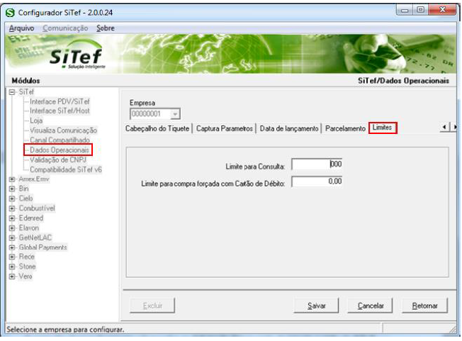The width and height of the screenshot is (462, 341).
Task: Click the SiTef app icon in title bar
Action: point(11,13)
